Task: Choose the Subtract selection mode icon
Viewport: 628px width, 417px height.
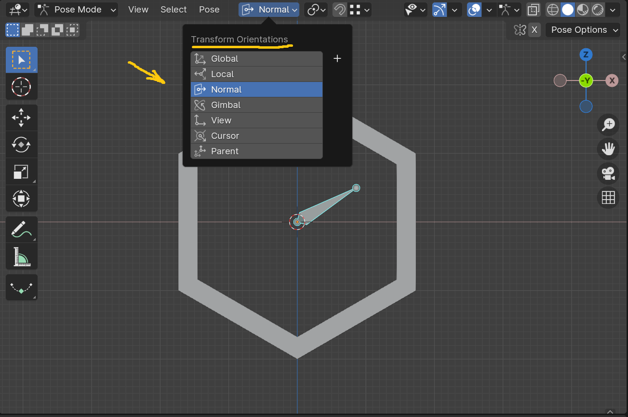Action: pos(42,30)
